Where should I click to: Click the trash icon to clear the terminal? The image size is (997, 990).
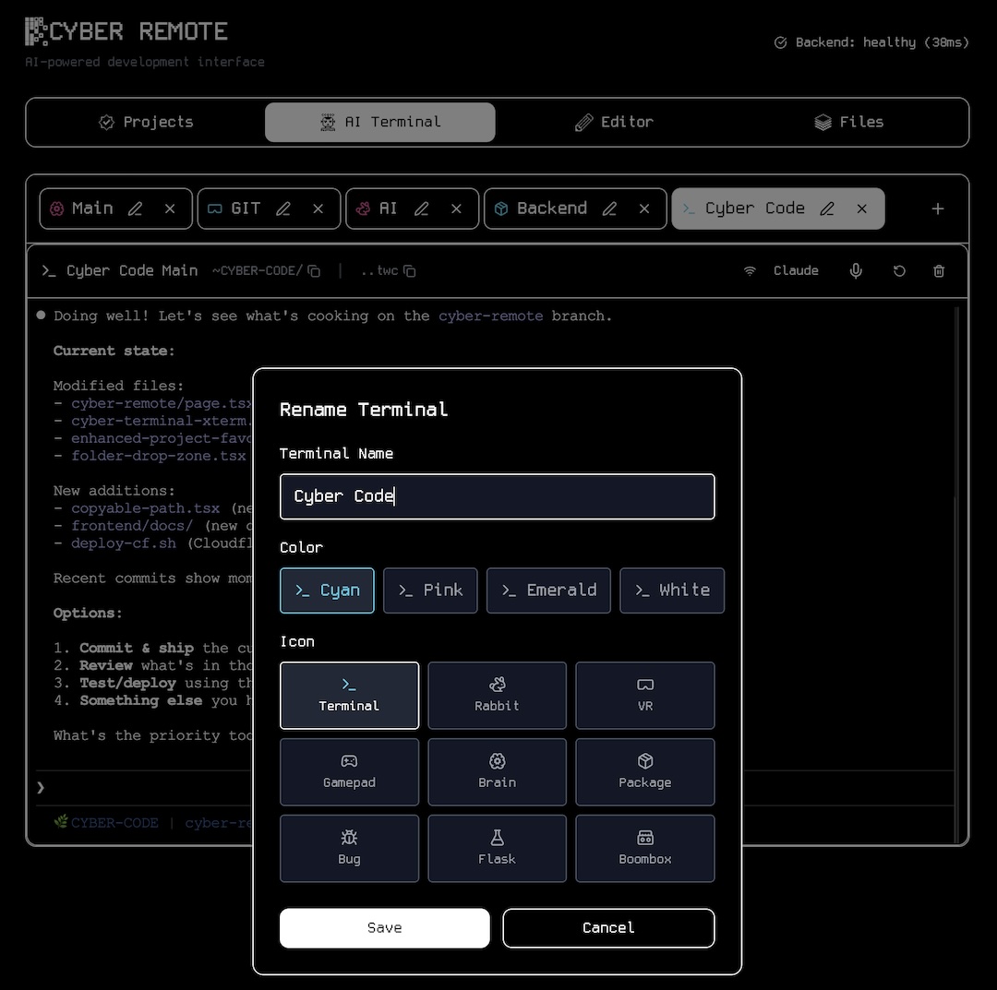[939, 270]
